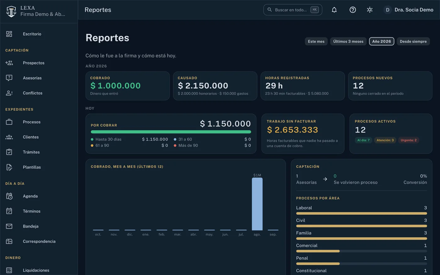Click the Urgente: 2 status badge

(409, 140)
